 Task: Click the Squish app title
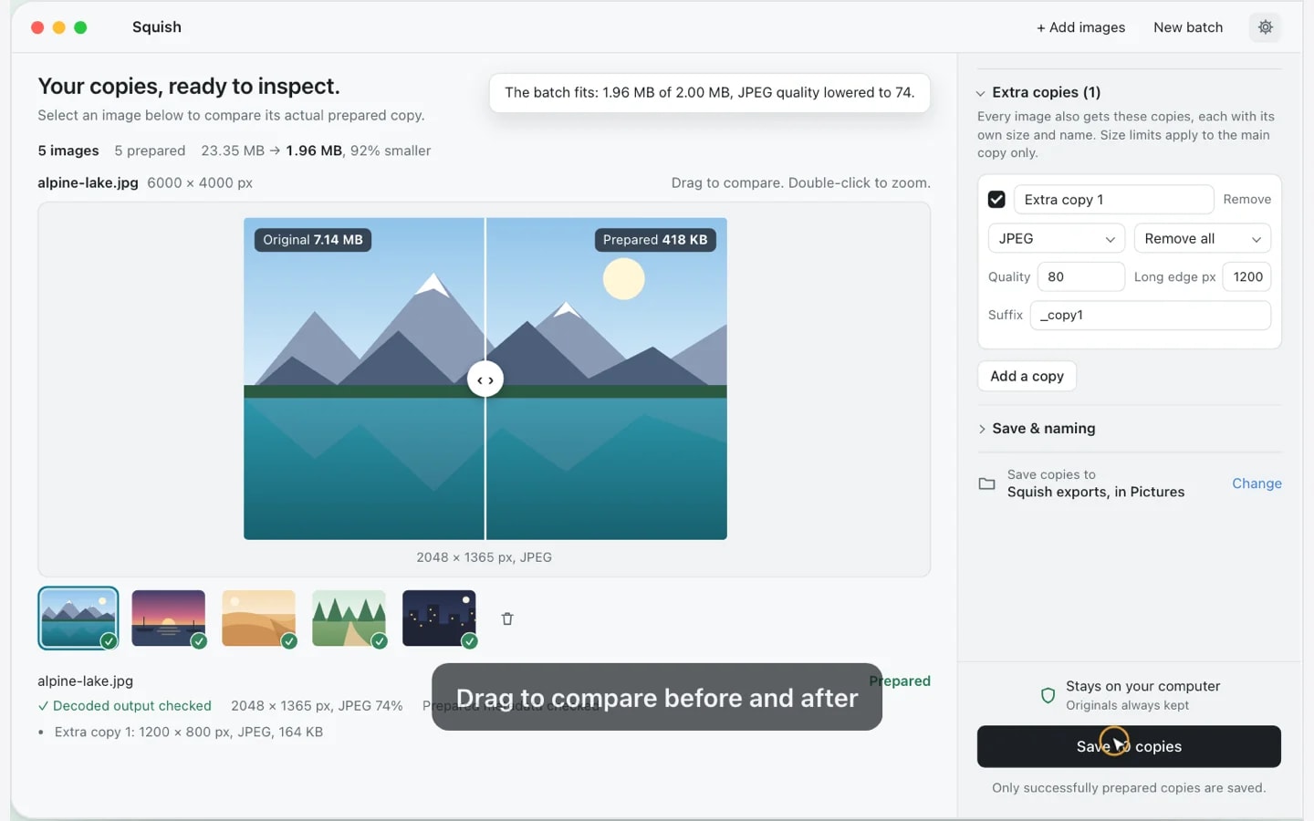tap(157, 27)
